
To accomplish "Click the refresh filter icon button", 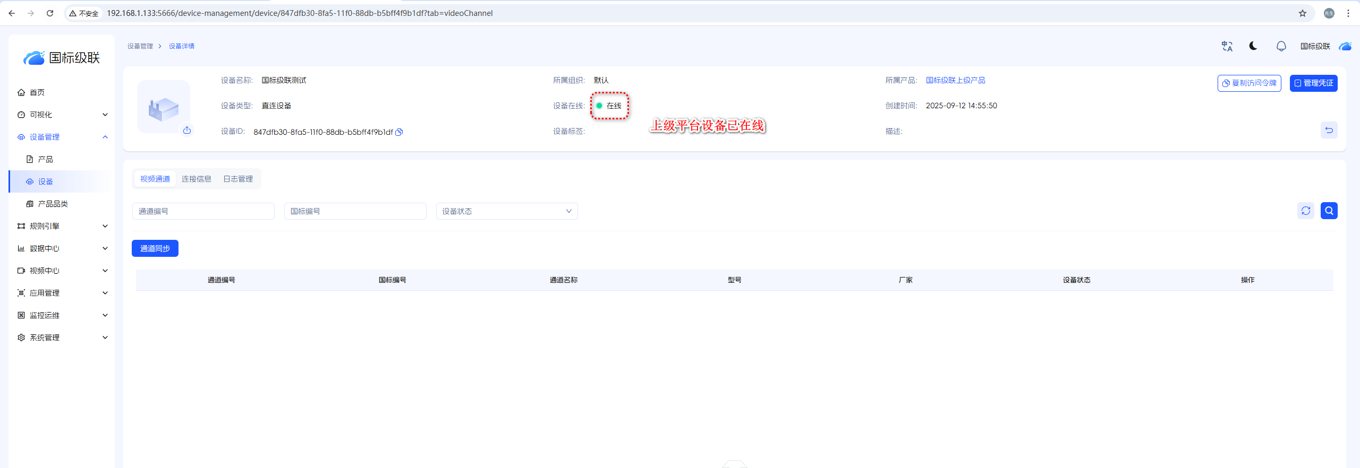I will coord(1305,211).
